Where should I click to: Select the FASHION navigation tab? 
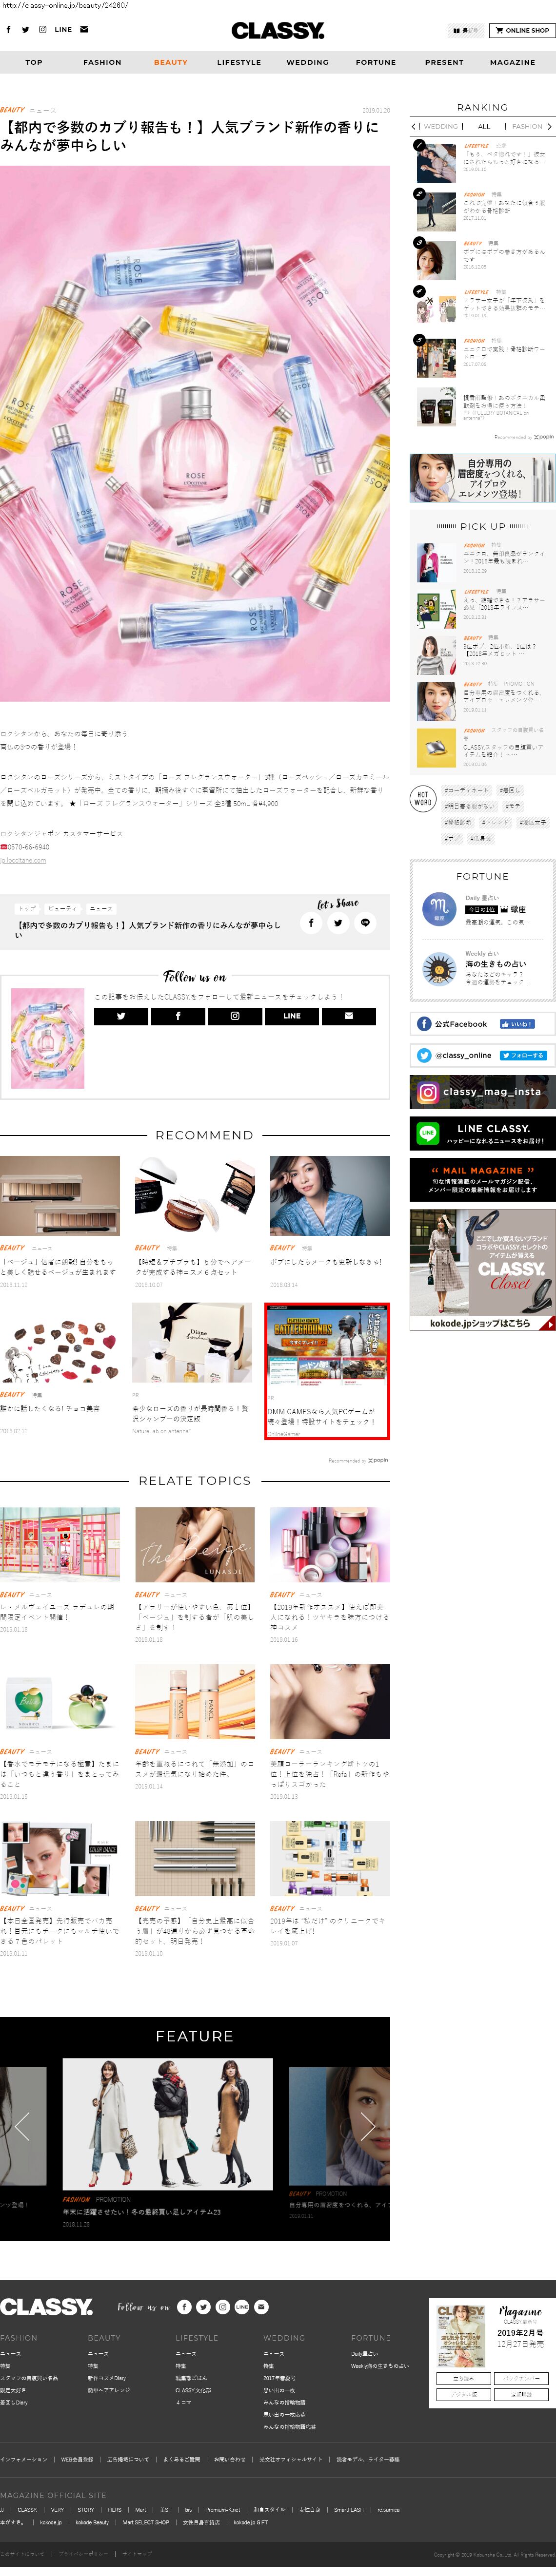(x=102, y=62)
